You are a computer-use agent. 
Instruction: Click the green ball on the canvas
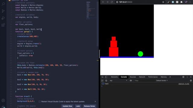click(x=141, y=54)
